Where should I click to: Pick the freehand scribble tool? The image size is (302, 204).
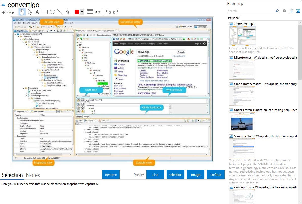coord(68,12)
